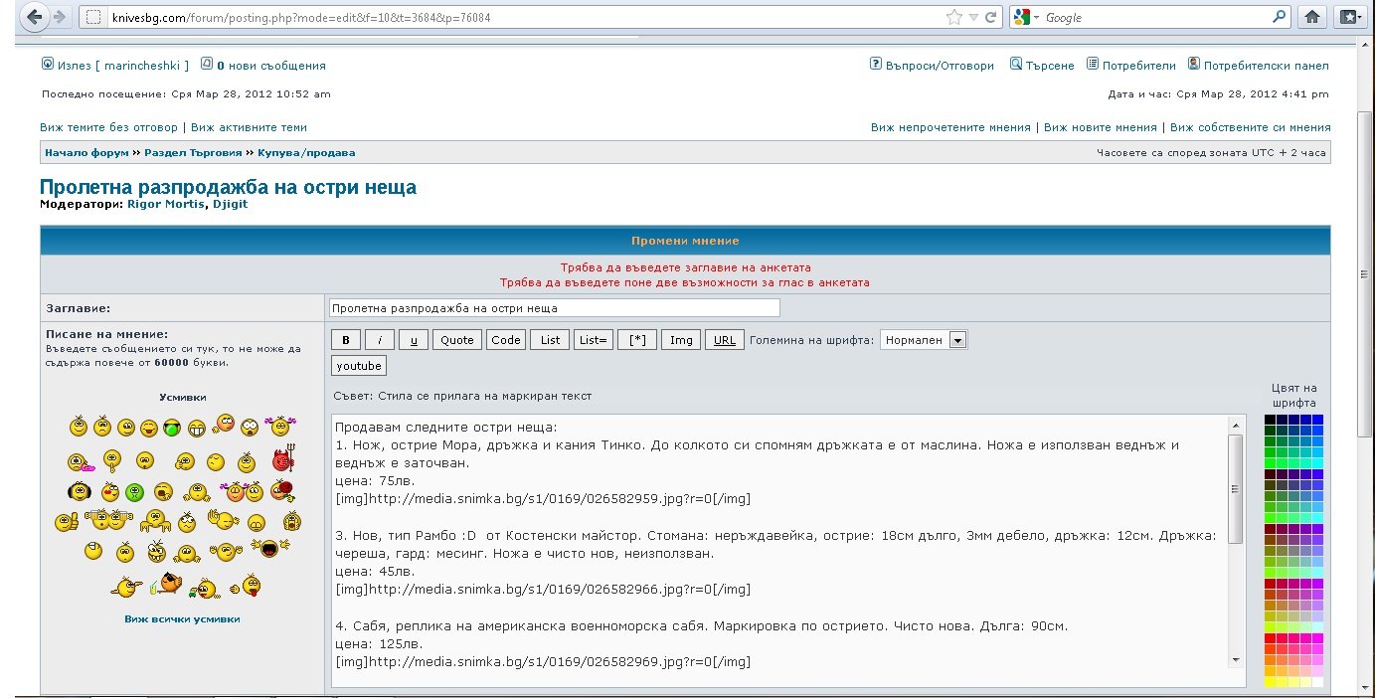Open Виж активните теми
The width and height of the screenshot is (1375, 698).
click(249, 127)
